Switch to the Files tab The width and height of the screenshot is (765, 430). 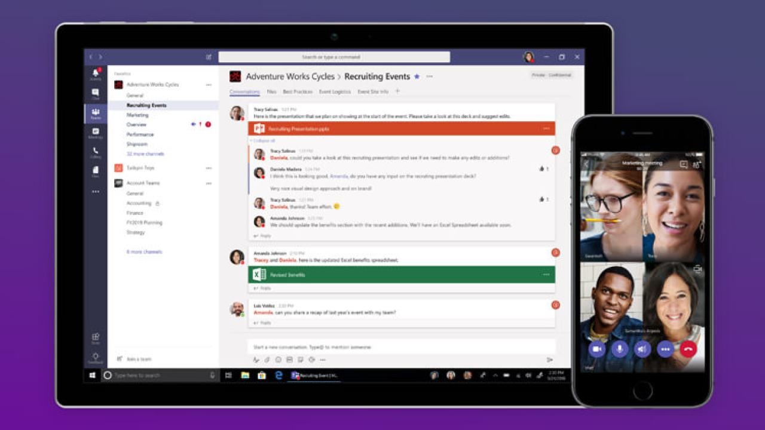tap(271, 92)
